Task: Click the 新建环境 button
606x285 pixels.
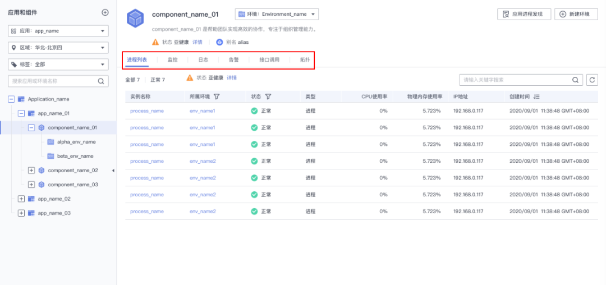Action: coord(576,14)
